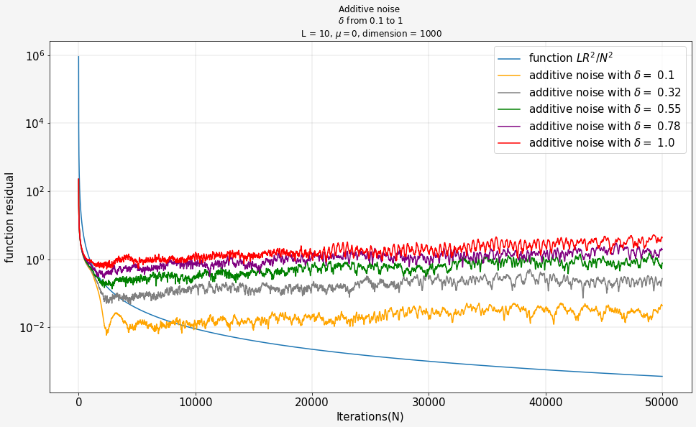696x427 pixels.
Task: Click the 'Additive noise' chart title
Action: click(371, 9)
